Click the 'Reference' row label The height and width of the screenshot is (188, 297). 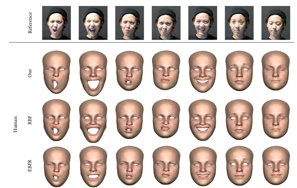click(x=30, y=23)
